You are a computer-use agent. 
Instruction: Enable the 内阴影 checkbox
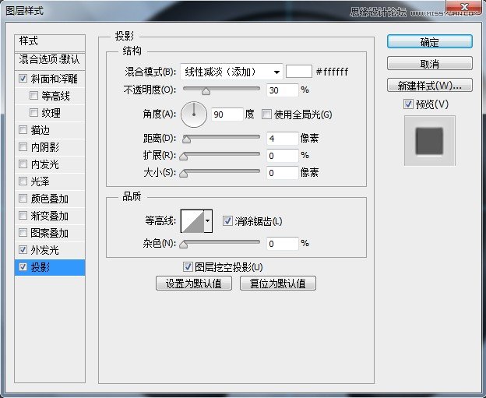coord(23,146)
